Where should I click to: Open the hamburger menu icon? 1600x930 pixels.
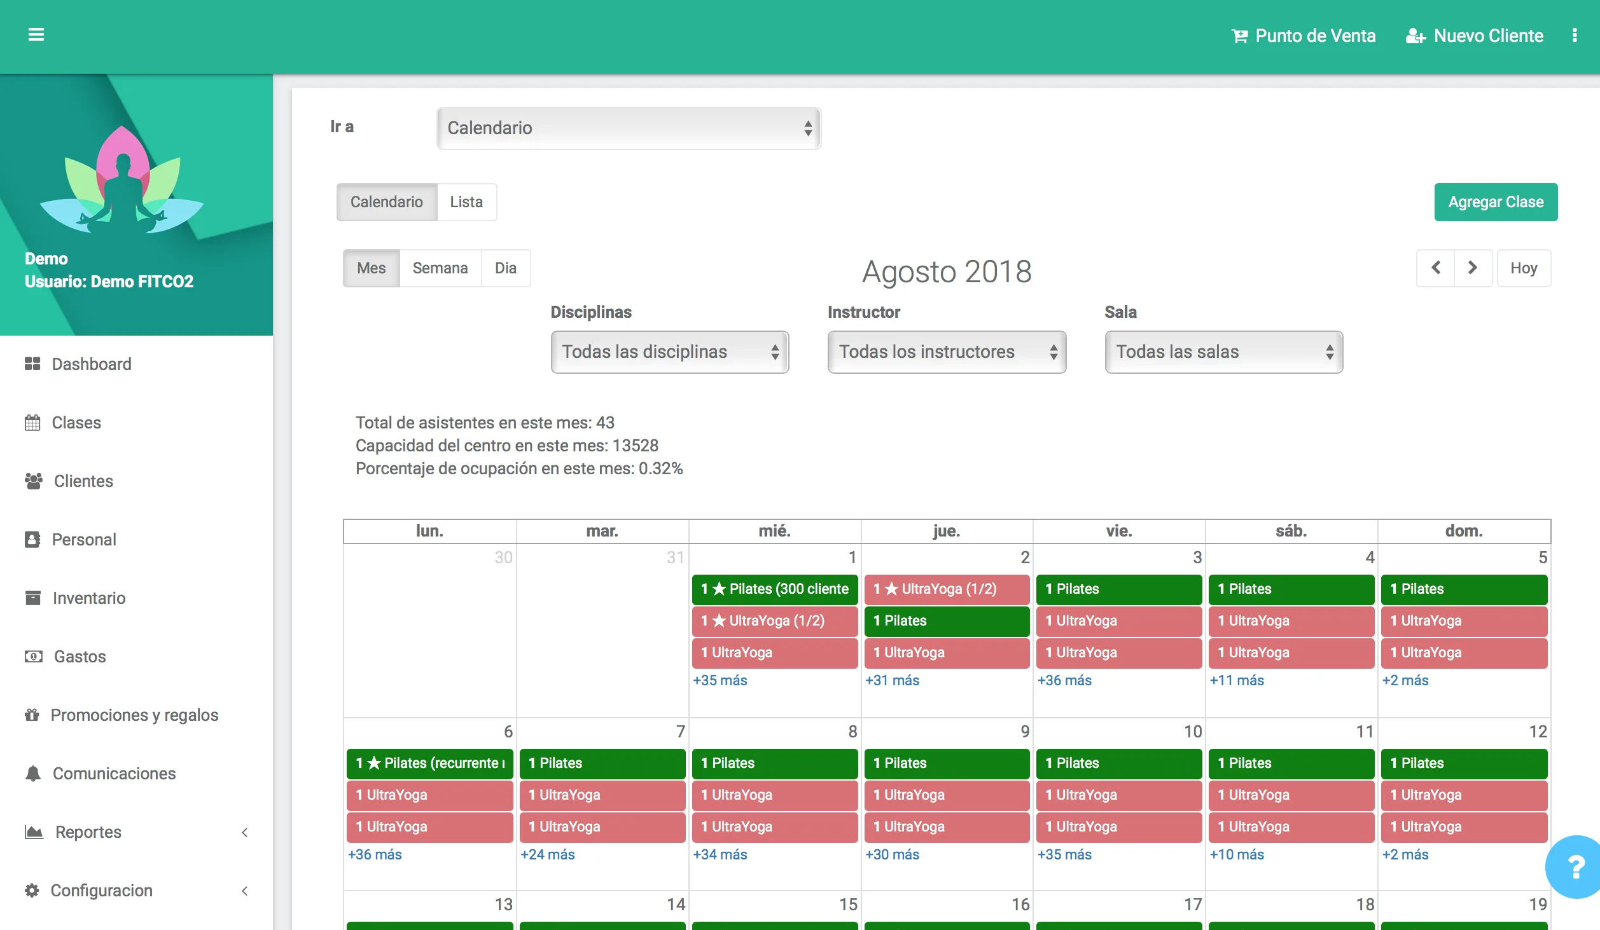36,35
